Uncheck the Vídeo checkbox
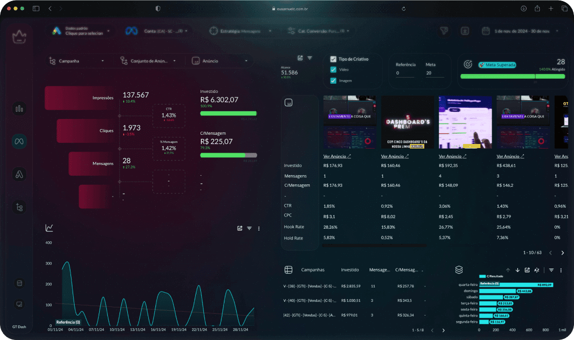Viewport: 574px width, 340px height. [x=333, y=69]
